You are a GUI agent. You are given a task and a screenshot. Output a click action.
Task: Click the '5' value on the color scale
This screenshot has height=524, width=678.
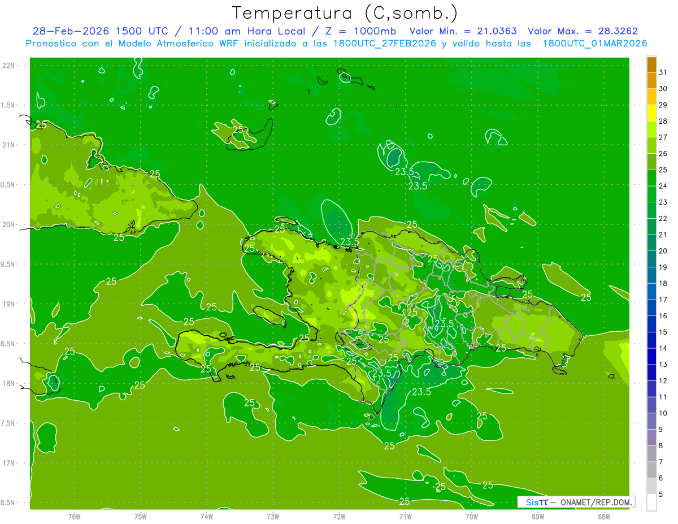(661, 494)
